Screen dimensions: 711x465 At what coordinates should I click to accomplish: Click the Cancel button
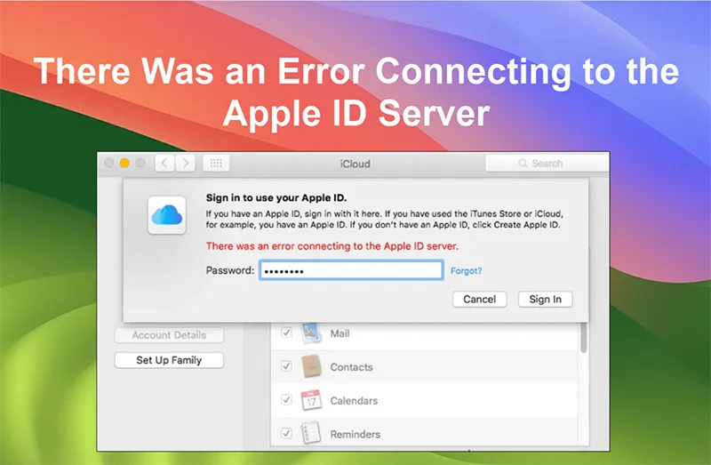[x=479, y=299]
